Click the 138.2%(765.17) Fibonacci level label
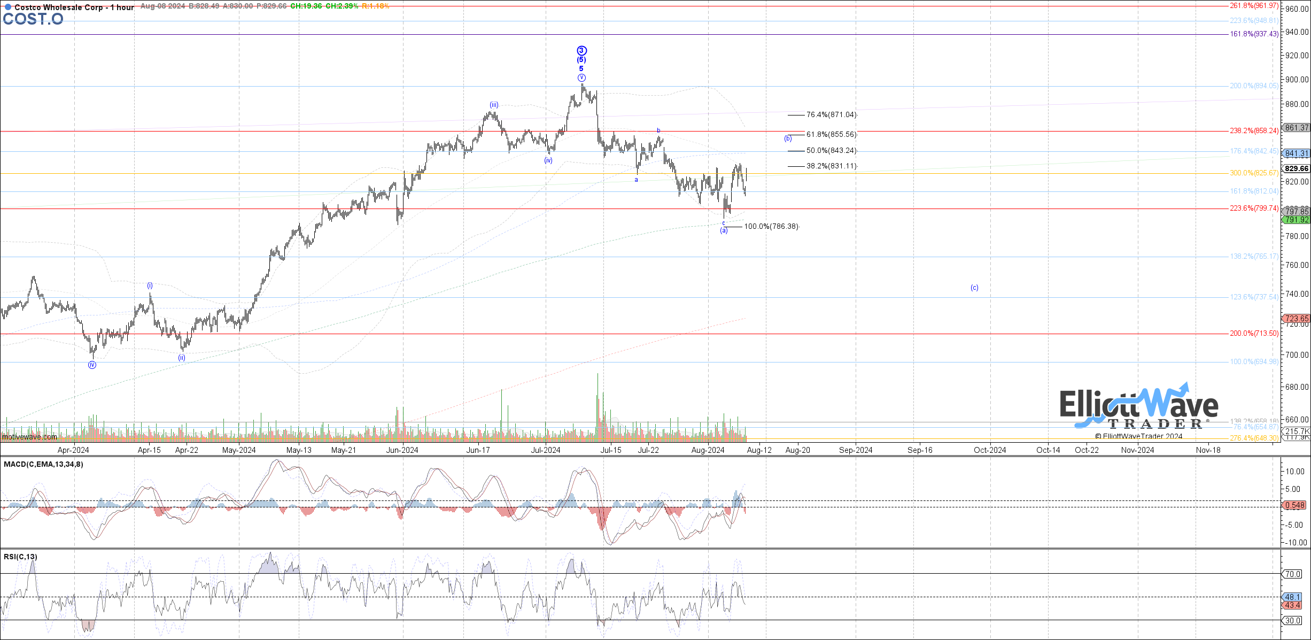Screen dimensions: 1311x640 tap(1254, 257)
